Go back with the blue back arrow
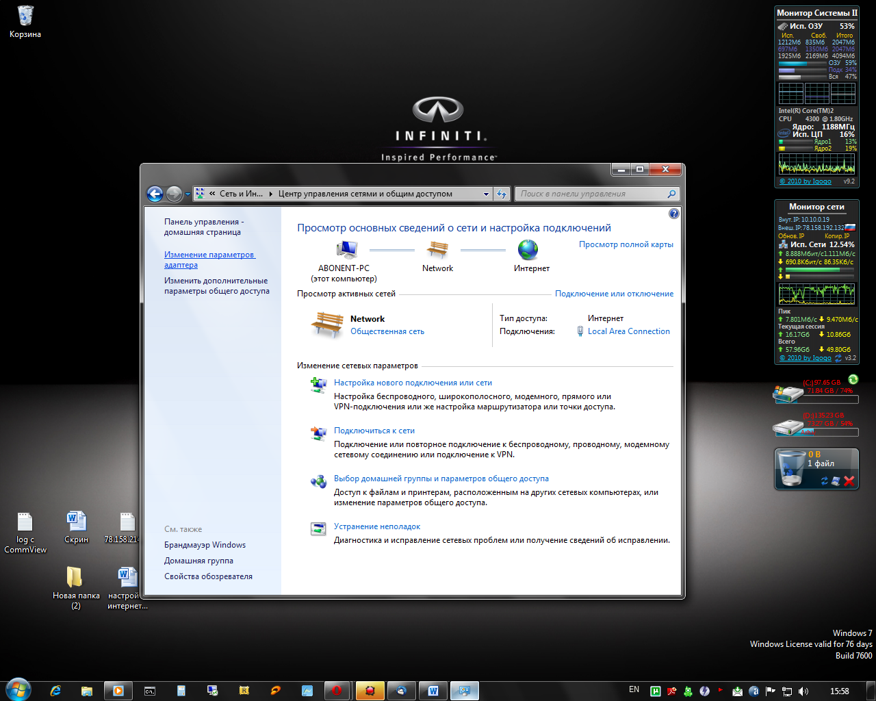 [155, 194]
